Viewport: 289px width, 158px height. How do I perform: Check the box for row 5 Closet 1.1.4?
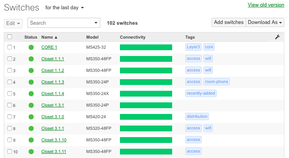click(x=10, y=93)
